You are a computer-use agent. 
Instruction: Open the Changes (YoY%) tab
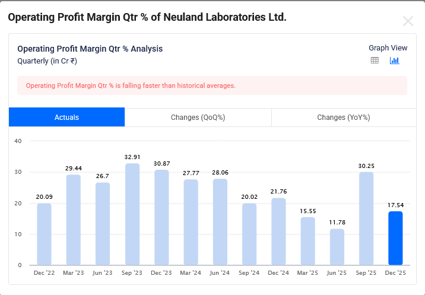click(343, 118)
